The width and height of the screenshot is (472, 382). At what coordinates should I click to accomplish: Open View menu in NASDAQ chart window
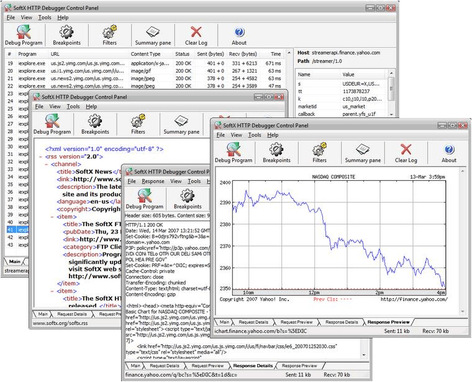(x=236, y=135)
